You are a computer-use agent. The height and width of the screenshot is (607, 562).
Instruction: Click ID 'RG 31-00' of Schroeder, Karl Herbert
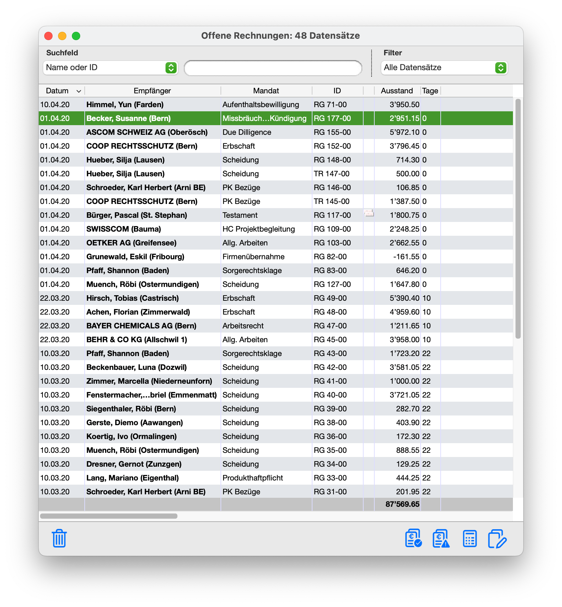click(x=330, y=492)
